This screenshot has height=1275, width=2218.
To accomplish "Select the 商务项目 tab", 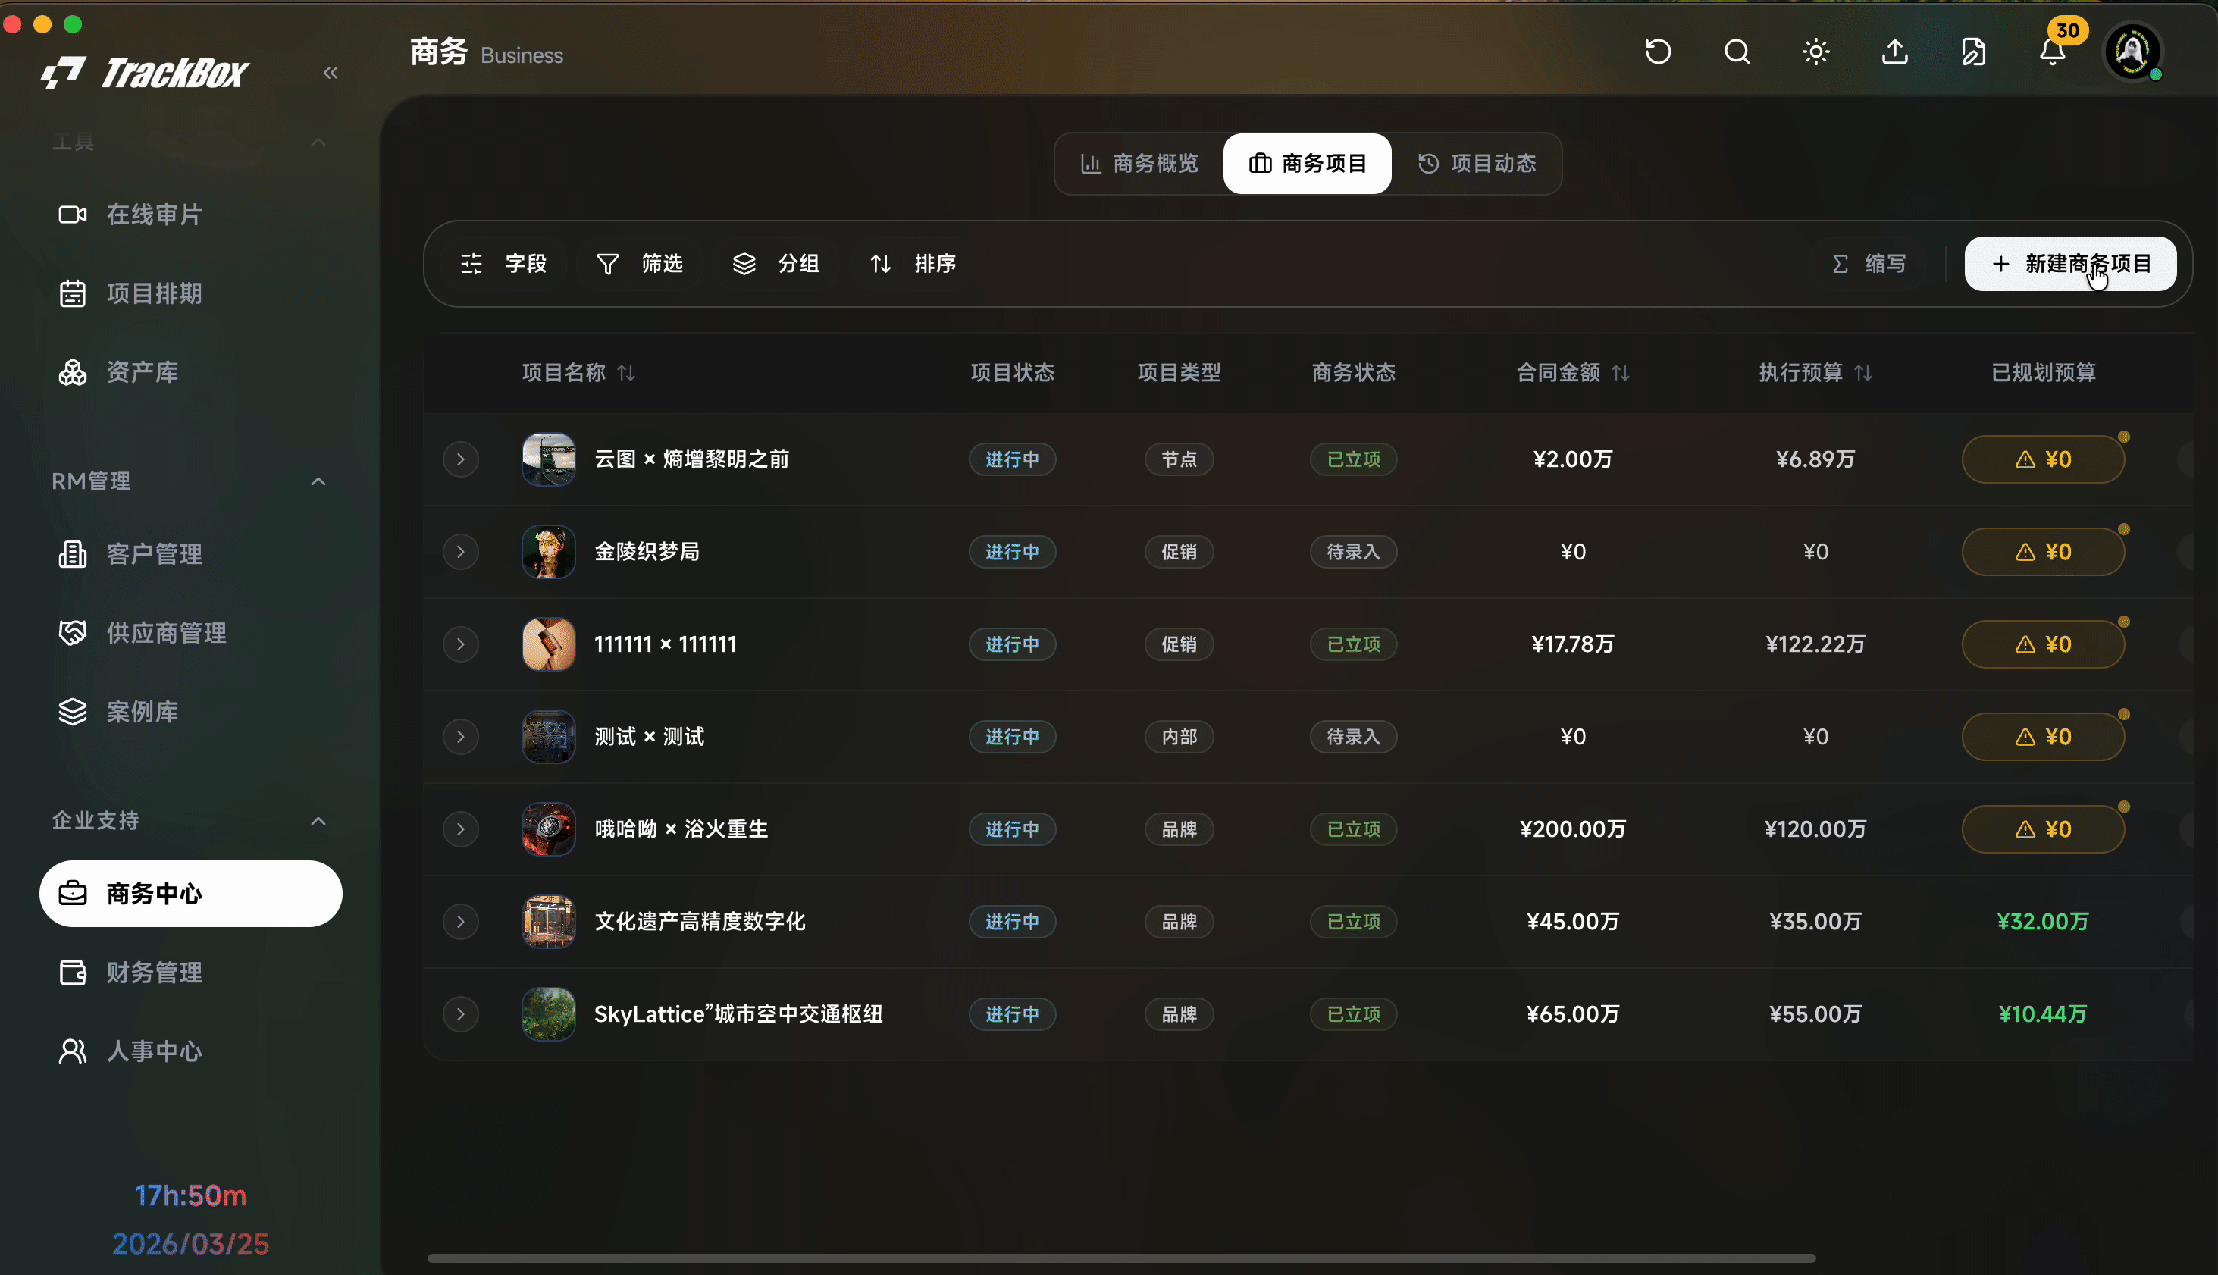I will coord(1308,164).
